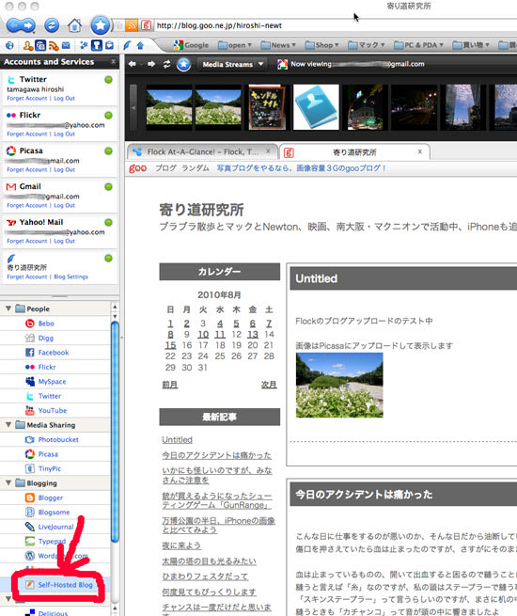Open Blog Settings for 寄り道研究所

[71, 276]
